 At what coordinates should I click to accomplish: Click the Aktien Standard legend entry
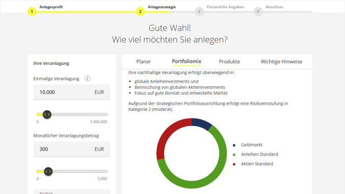[x=253, y=164]
